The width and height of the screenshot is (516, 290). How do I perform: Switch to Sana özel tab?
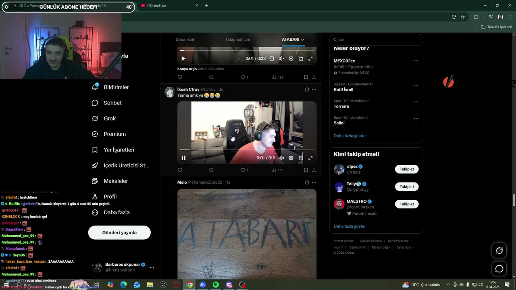185,39
